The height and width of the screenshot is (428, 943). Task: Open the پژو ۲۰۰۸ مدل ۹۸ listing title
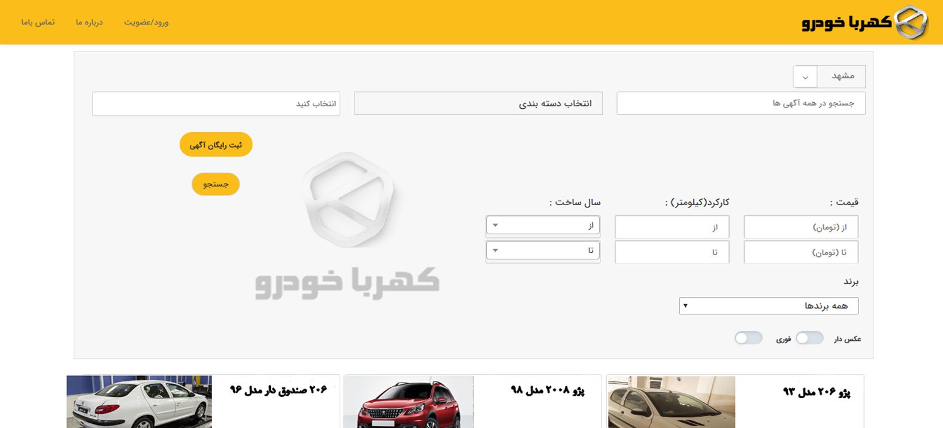547,390
